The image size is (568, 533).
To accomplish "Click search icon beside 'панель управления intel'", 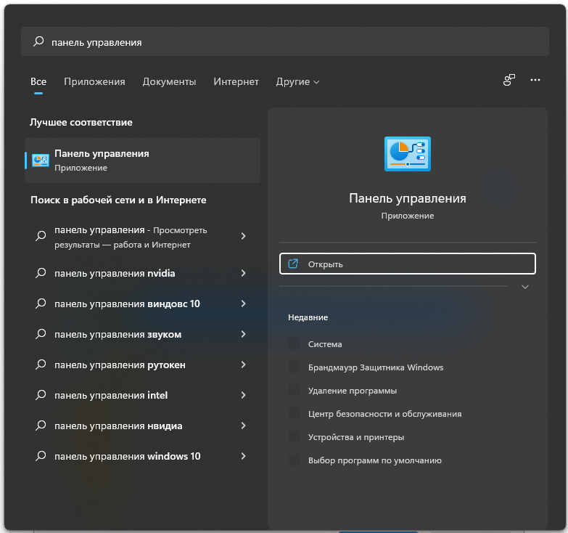I will (x=41, y=394).
